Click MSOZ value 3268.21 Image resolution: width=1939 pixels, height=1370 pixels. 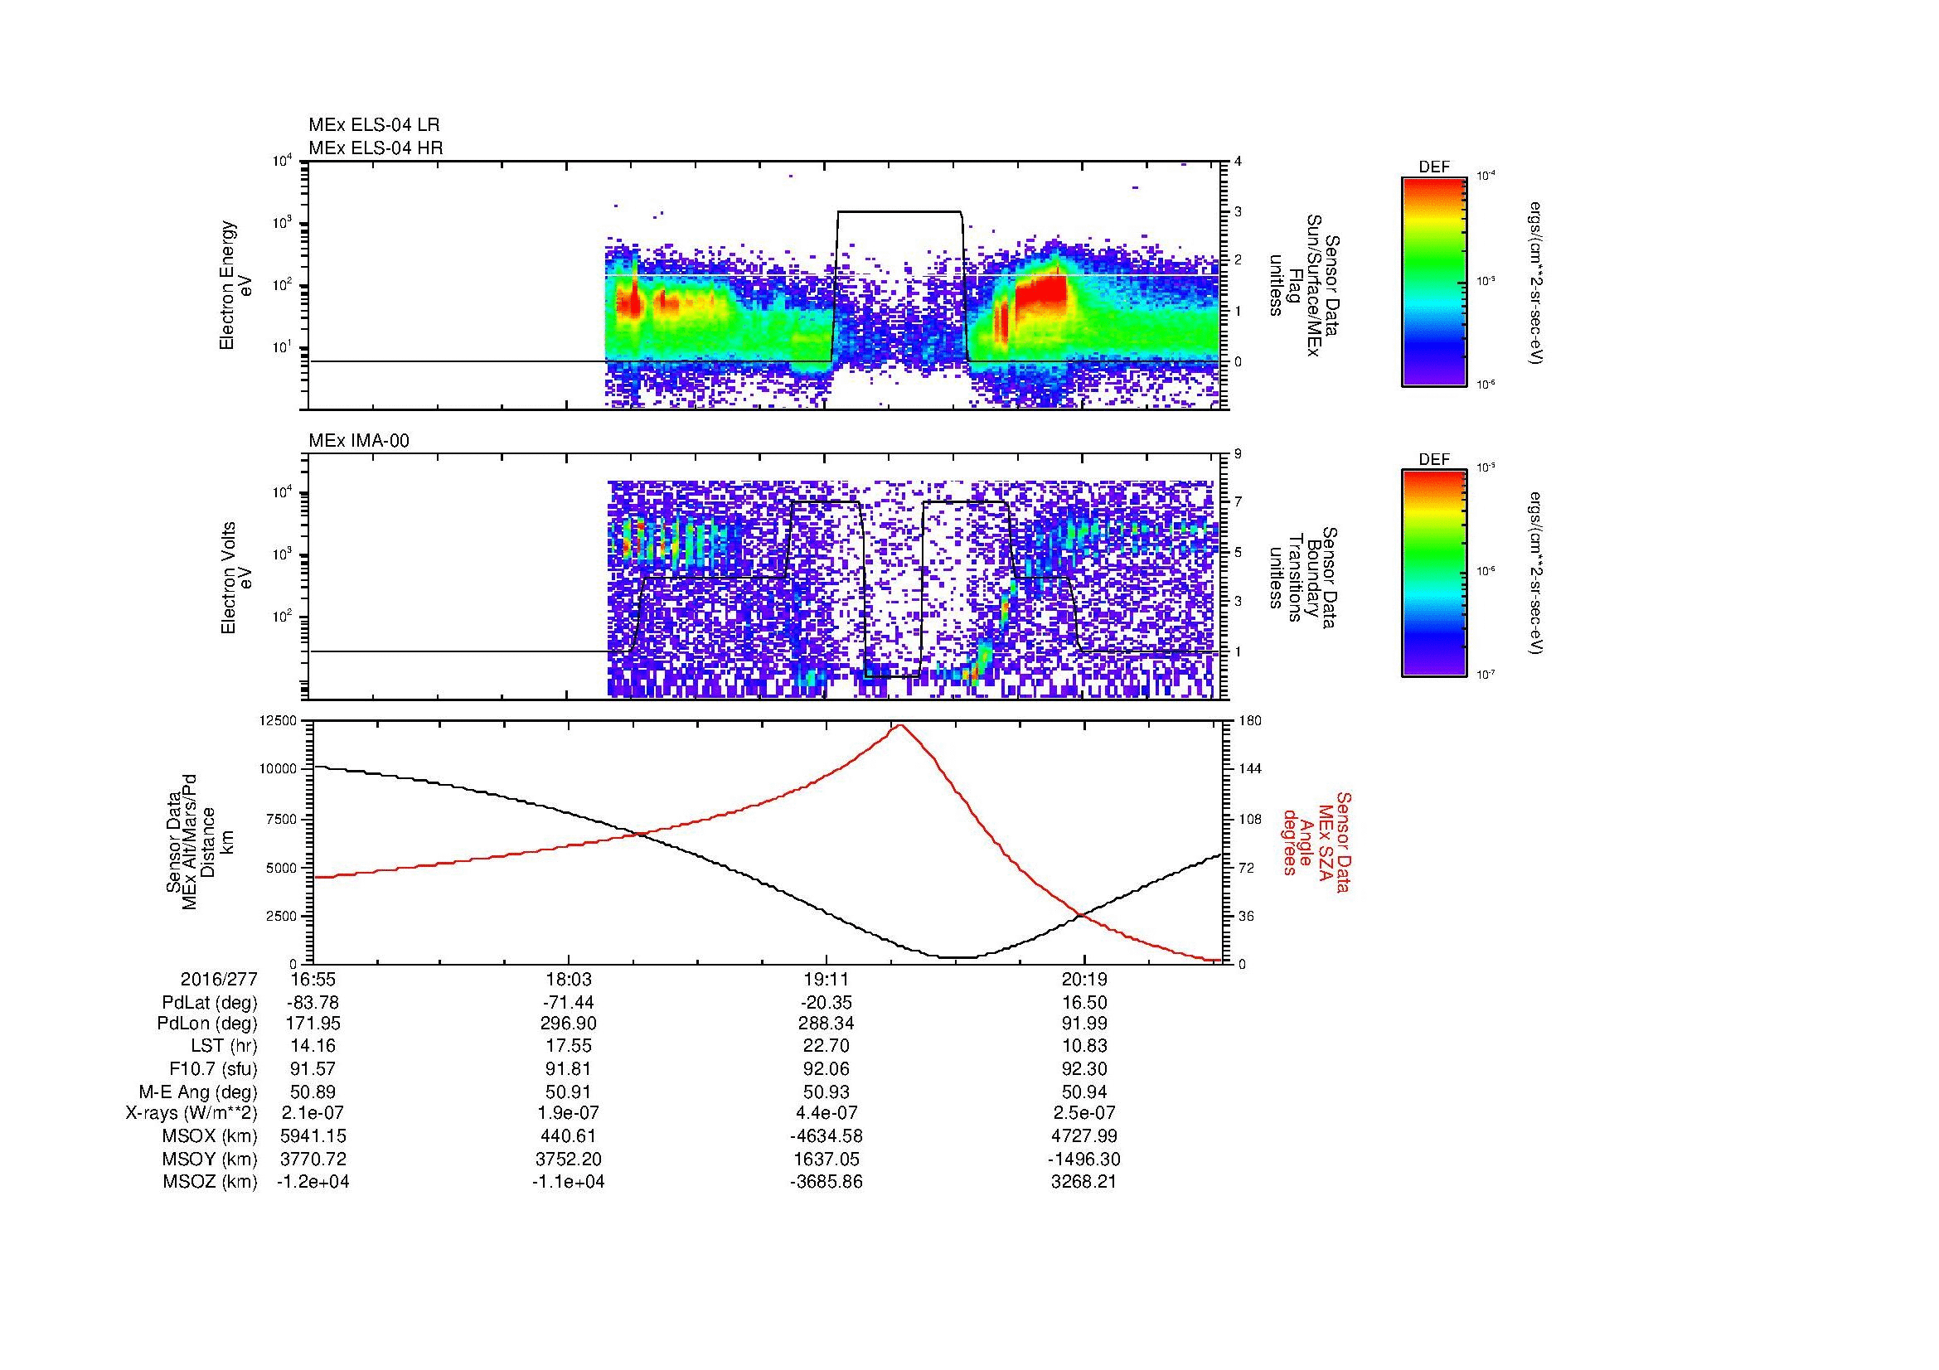[1084, 1182]
